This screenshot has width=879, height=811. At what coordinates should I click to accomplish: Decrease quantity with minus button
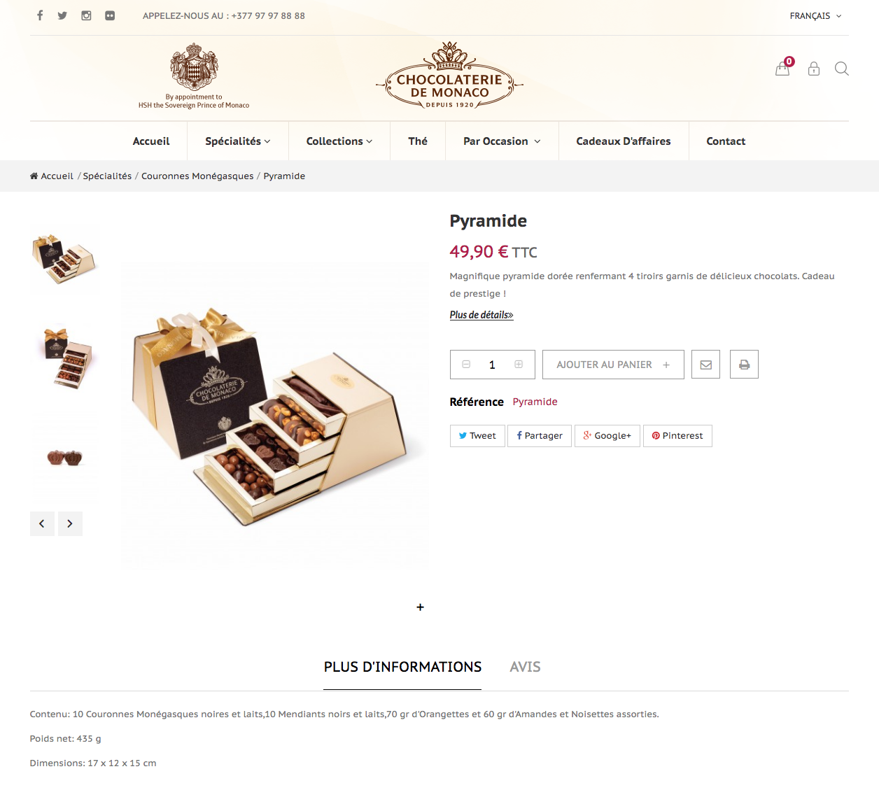click(466, 365)
